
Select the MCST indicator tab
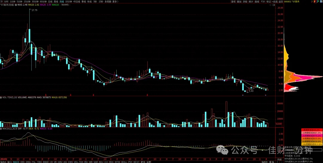136,162
